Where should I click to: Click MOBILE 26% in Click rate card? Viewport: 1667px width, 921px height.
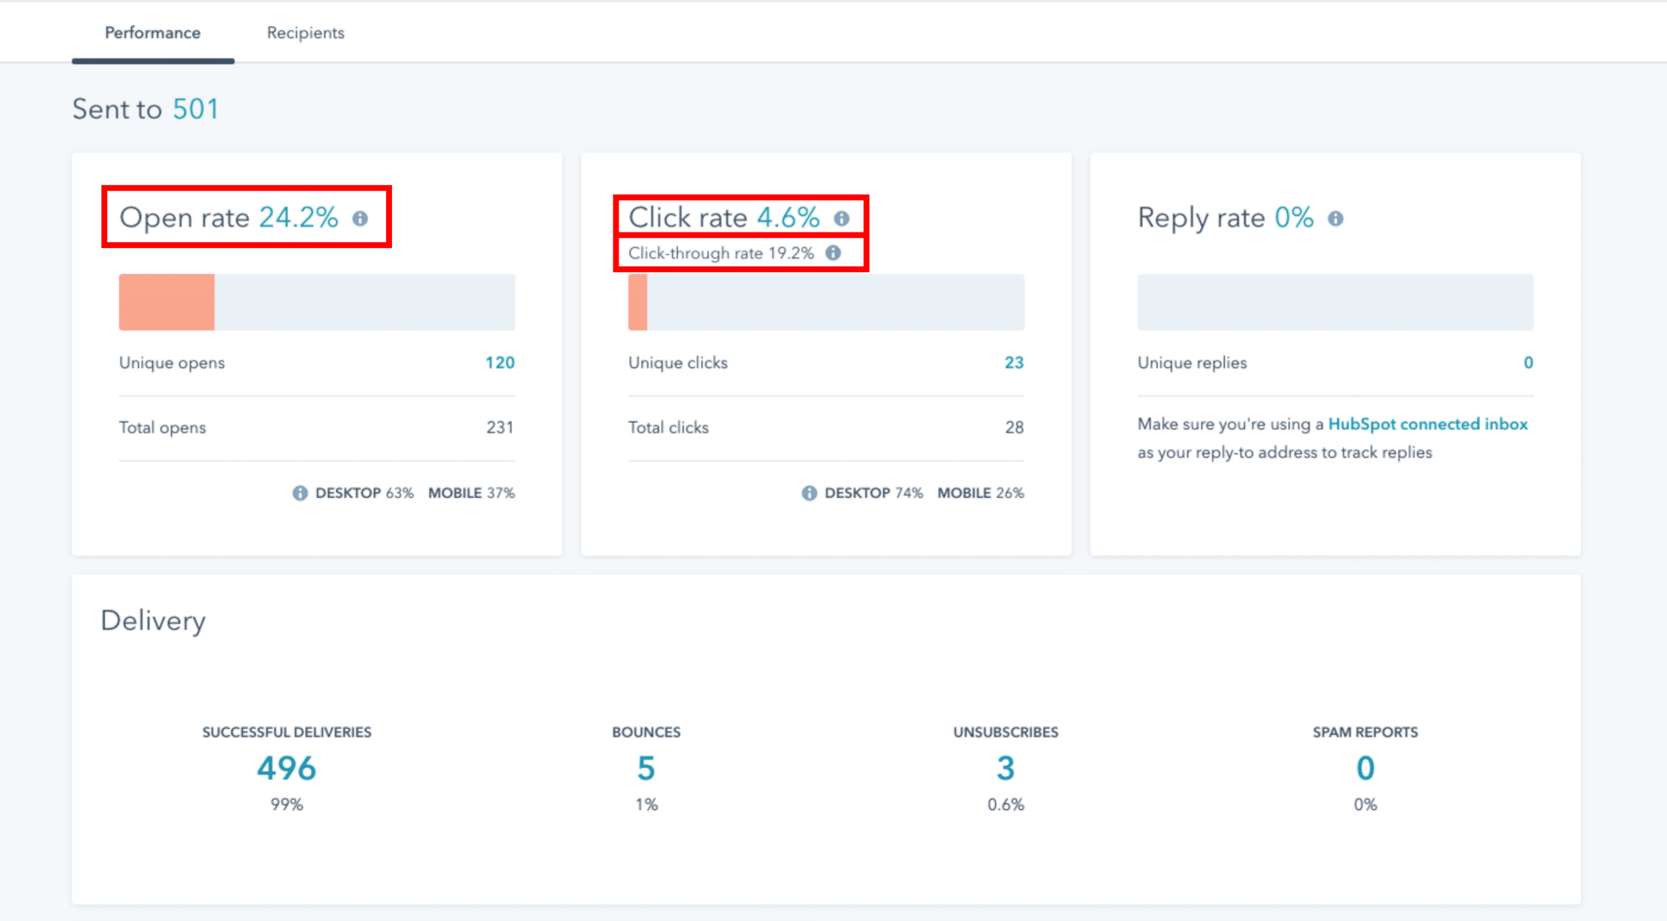[x=981, y=493]
